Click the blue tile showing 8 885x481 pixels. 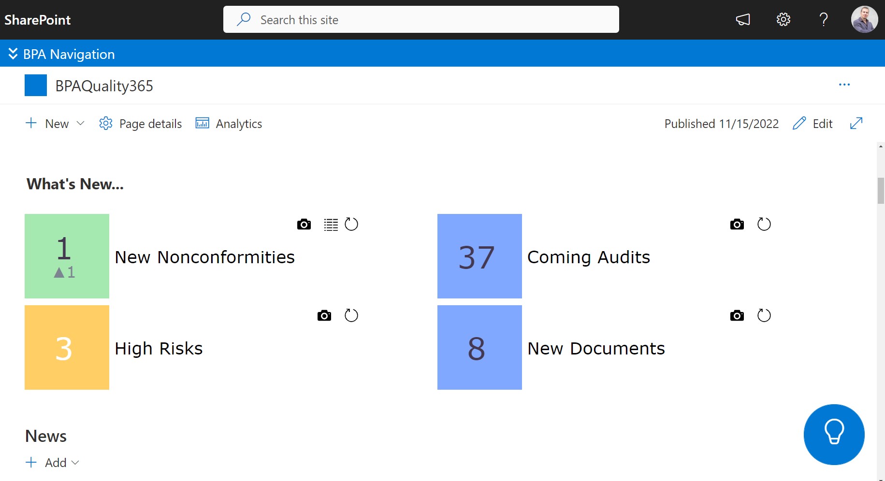[x=479, y=347]
